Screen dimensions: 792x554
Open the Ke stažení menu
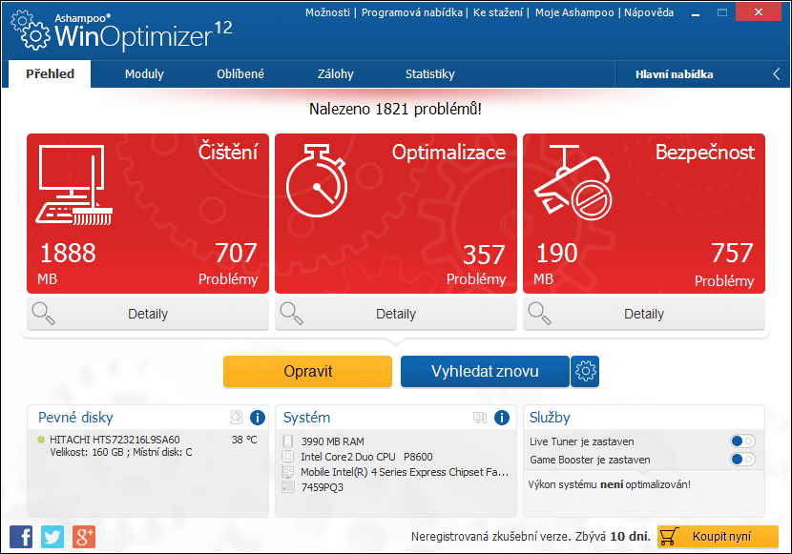pyautogui.click(x=498, y=12)
